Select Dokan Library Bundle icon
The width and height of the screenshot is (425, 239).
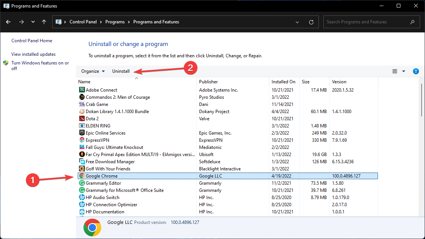82,111
